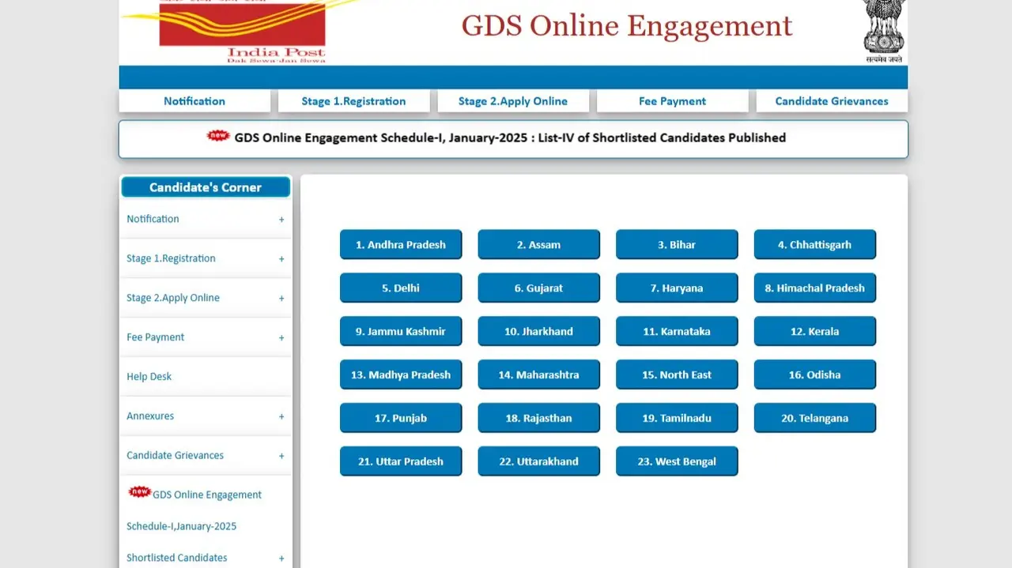Open the Help Desk link
1012x568 pixels.
(x=149, y=376)
